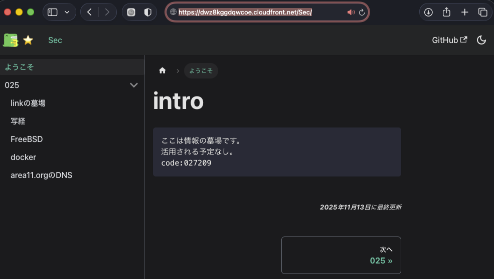This screenshot has width=494, height=279.
Task: Close the window with red button
Action: point(8,12)
